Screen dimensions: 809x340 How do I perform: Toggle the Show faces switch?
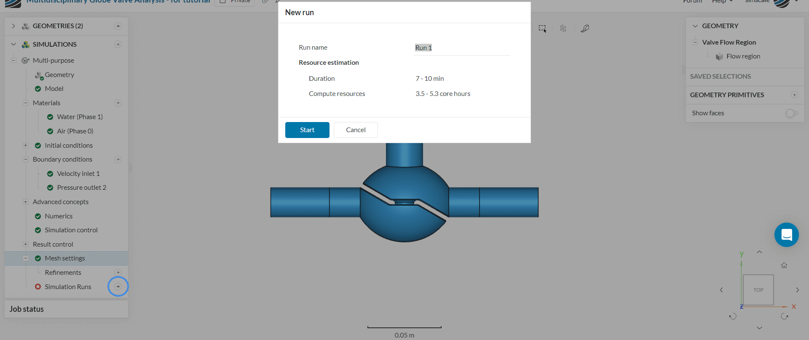pyautogui.click(x=792, y=113)
